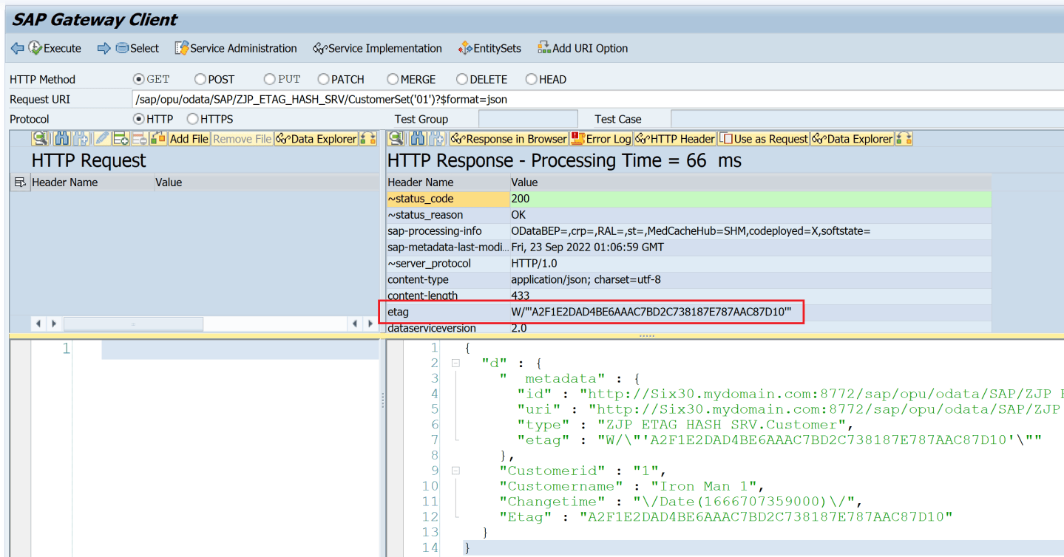The height and width of the screenshot is (557, 1064).
Task: Collapse the Customerid fold marker on line 9
Action: click(455, 471)
